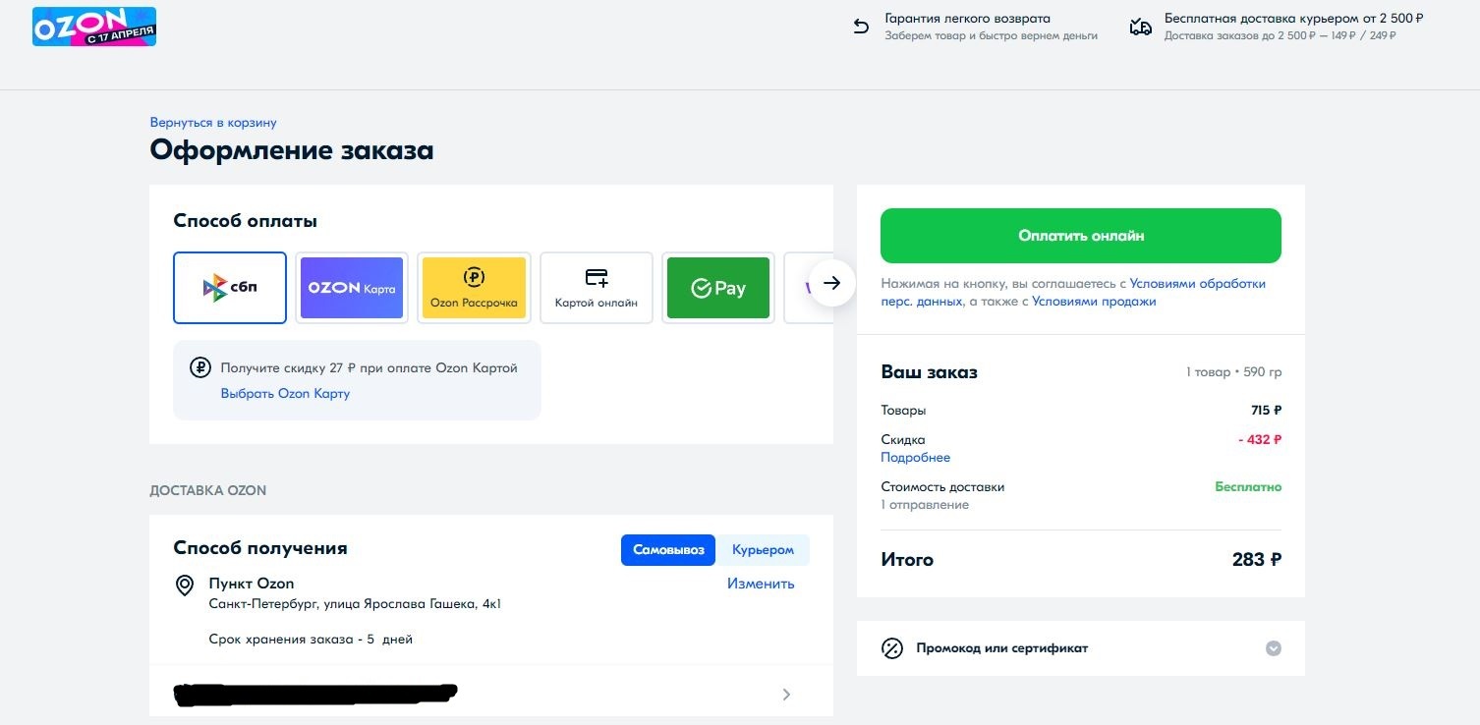Click the Оформление заказа page heading
Screen dimensions: 1480x725
click(292, 150)
